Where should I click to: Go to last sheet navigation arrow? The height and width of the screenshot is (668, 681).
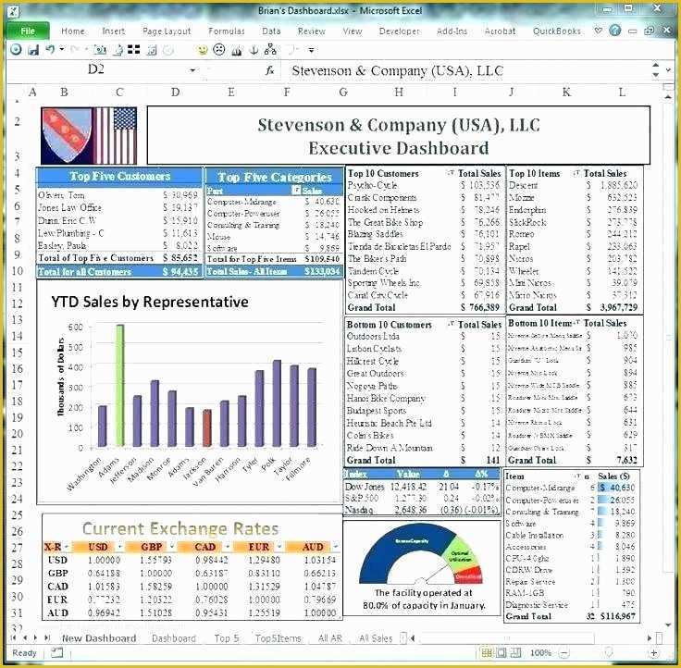[x=47, y=637]
